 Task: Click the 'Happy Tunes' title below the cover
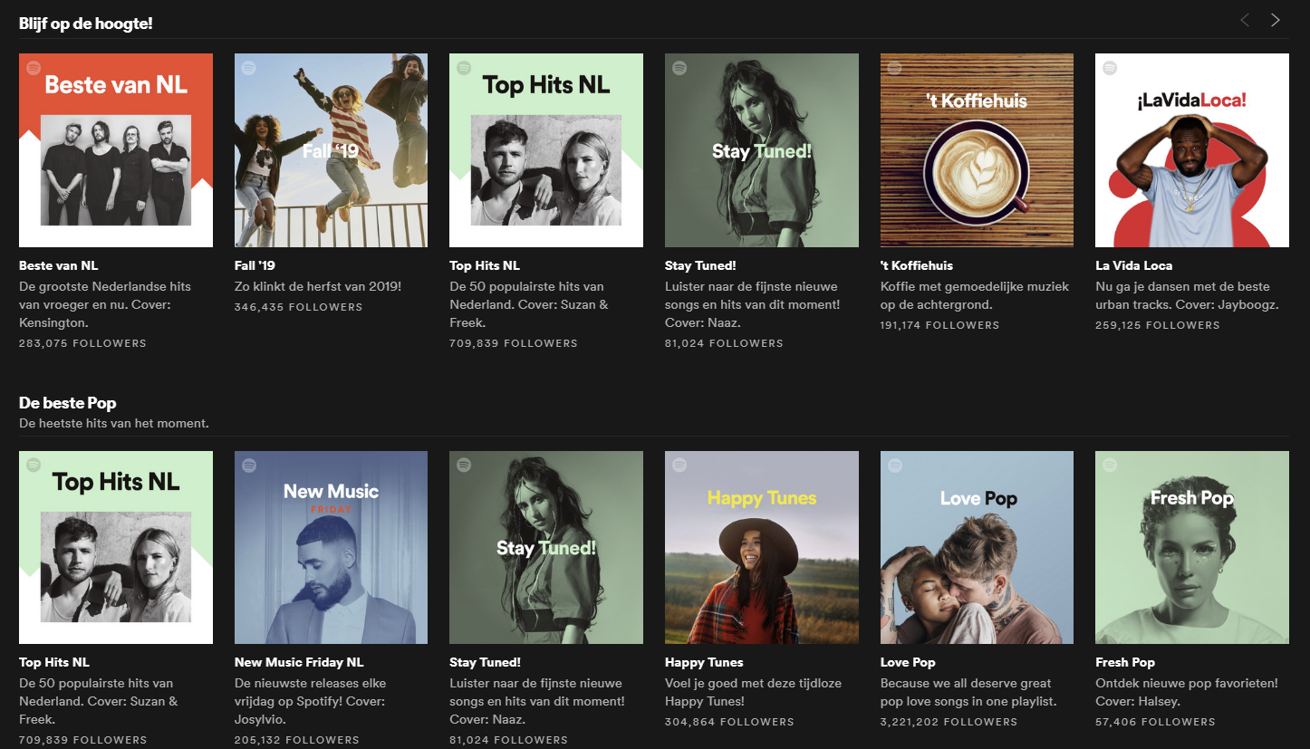tap(704, 662)
